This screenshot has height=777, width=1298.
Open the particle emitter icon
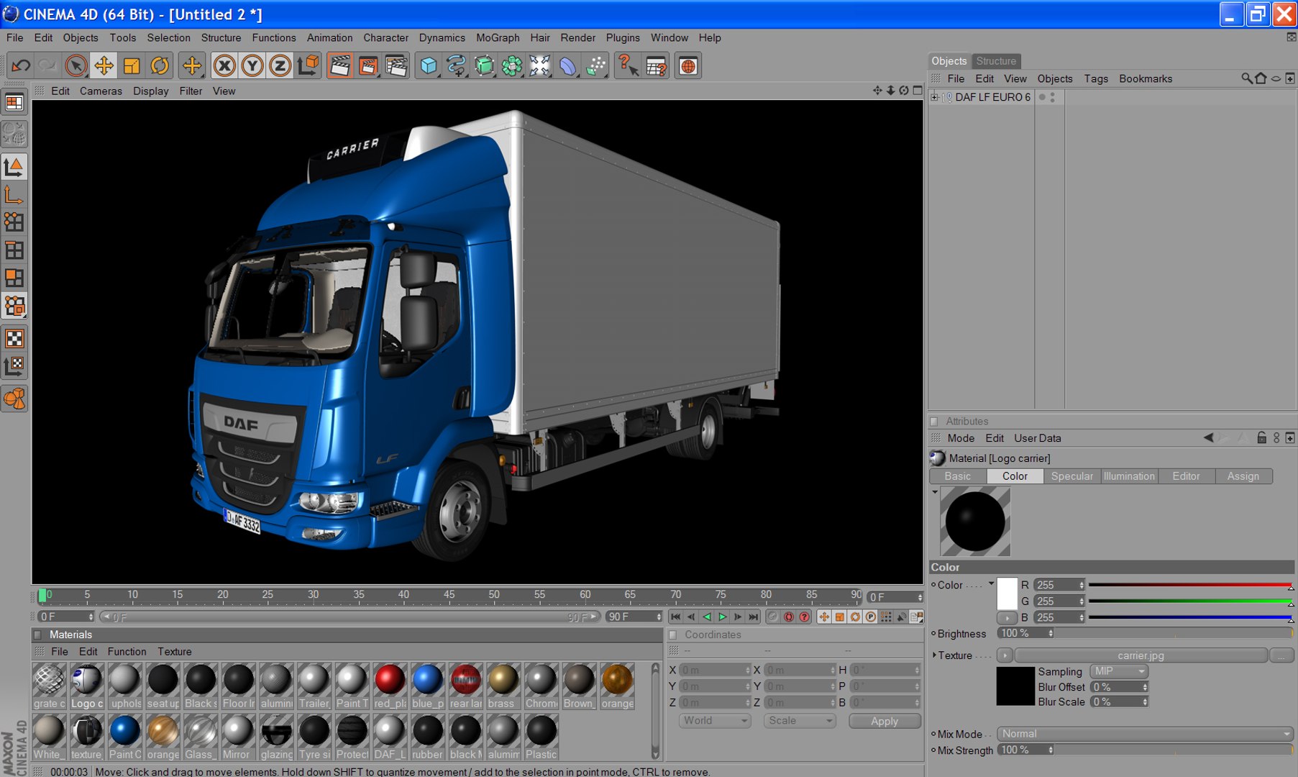pyautogui.click(x=596, y=66)
